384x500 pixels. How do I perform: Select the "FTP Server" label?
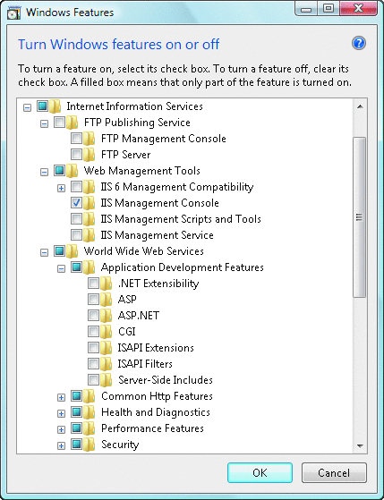(x=126, y=155)
